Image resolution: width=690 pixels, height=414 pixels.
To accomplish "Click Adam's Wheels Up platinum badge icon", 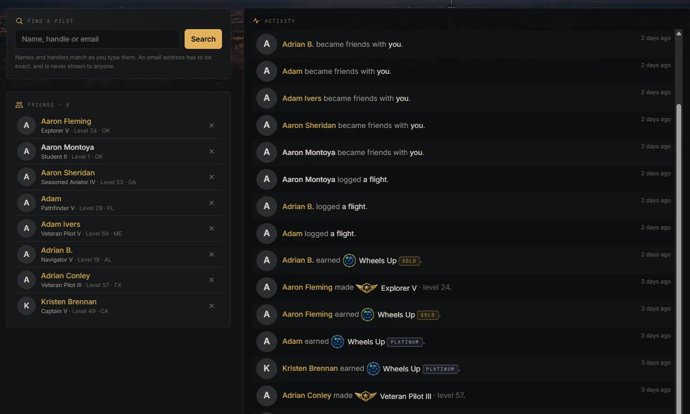I will click(x=337, y=342).
